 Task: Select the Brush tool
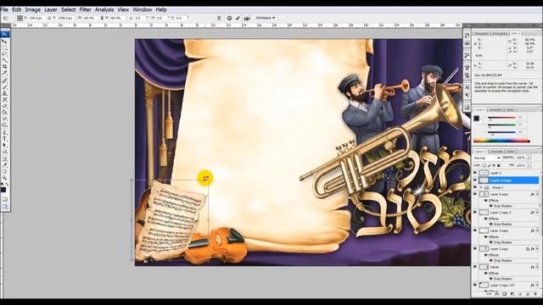click(x=5, y=86)
